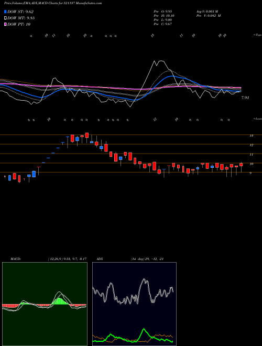
Task: Click the price axis label 13
Action: pyautogui.click(x=251, y=136)
